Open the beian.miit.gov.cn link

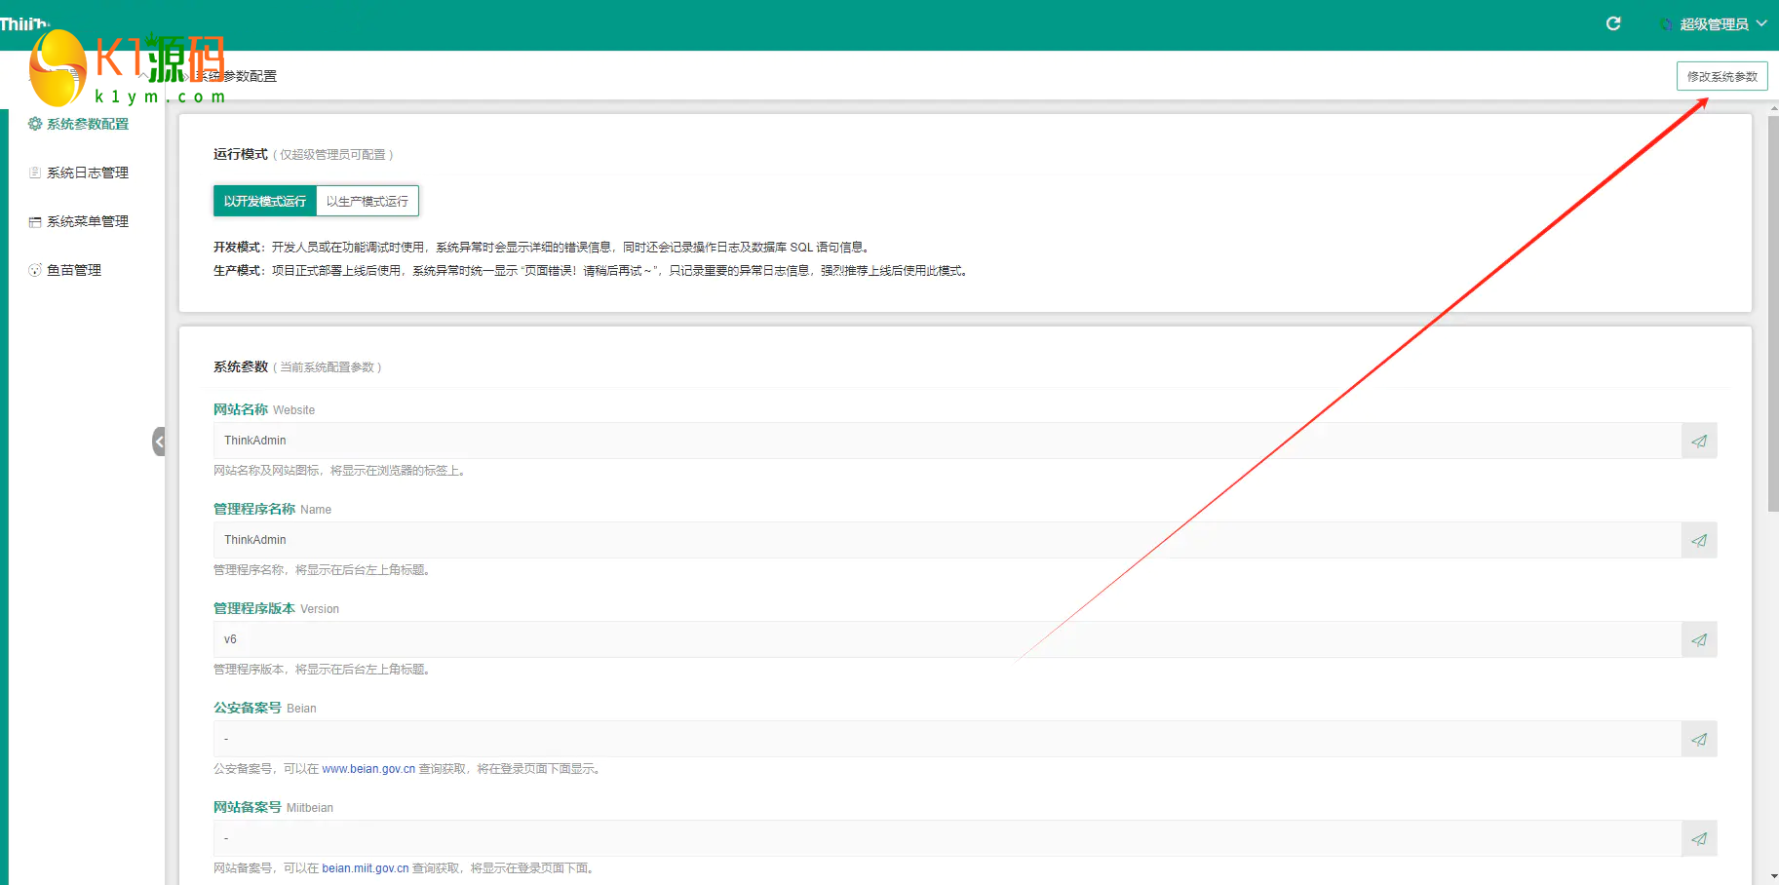(366, 868)
